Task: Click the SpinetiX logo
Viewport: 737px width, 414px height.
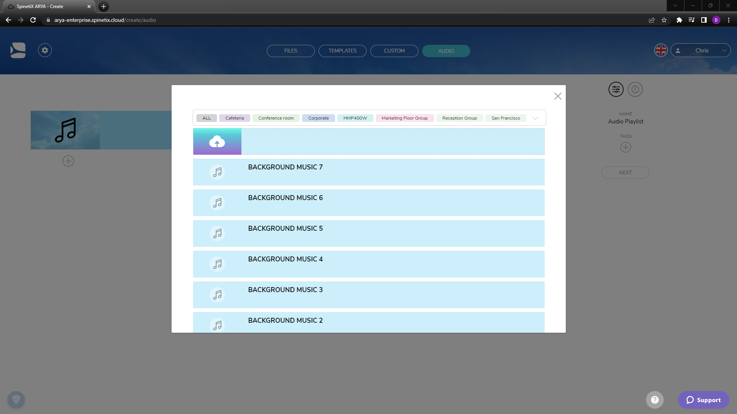Action: click(18, 50)
